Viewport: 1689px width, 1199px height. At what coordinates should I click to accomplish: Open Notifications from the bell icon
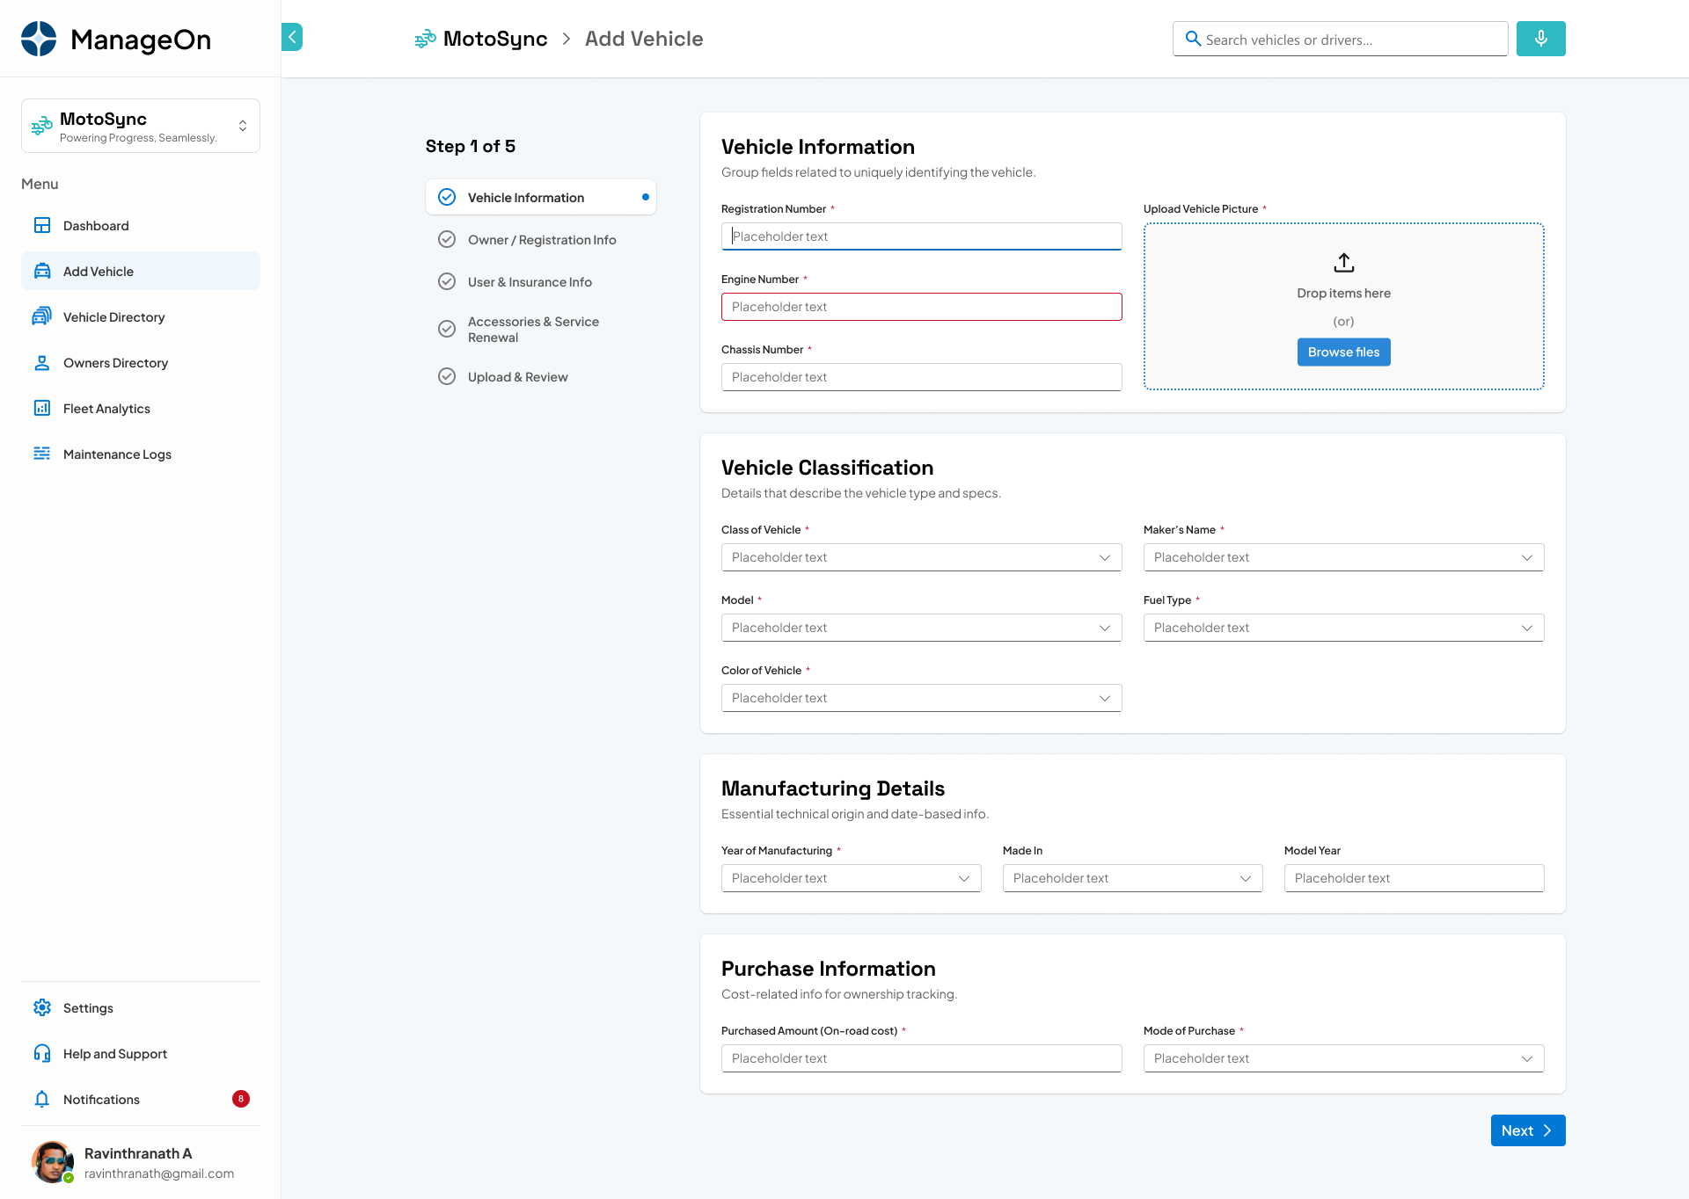(x=42, y=1099)
